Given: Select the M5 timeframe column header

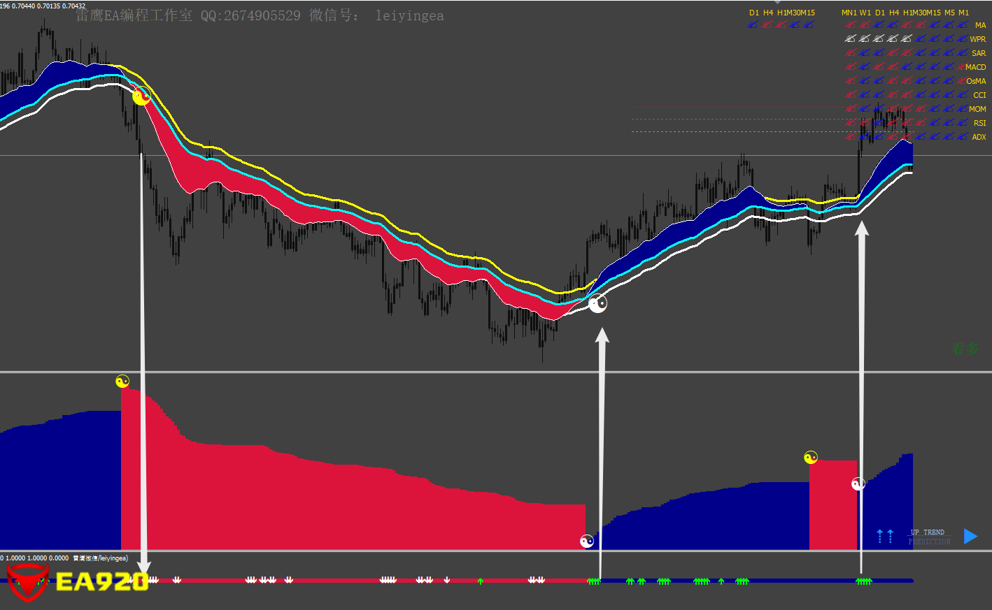Looking at the screenshot, I should point(949,13).
